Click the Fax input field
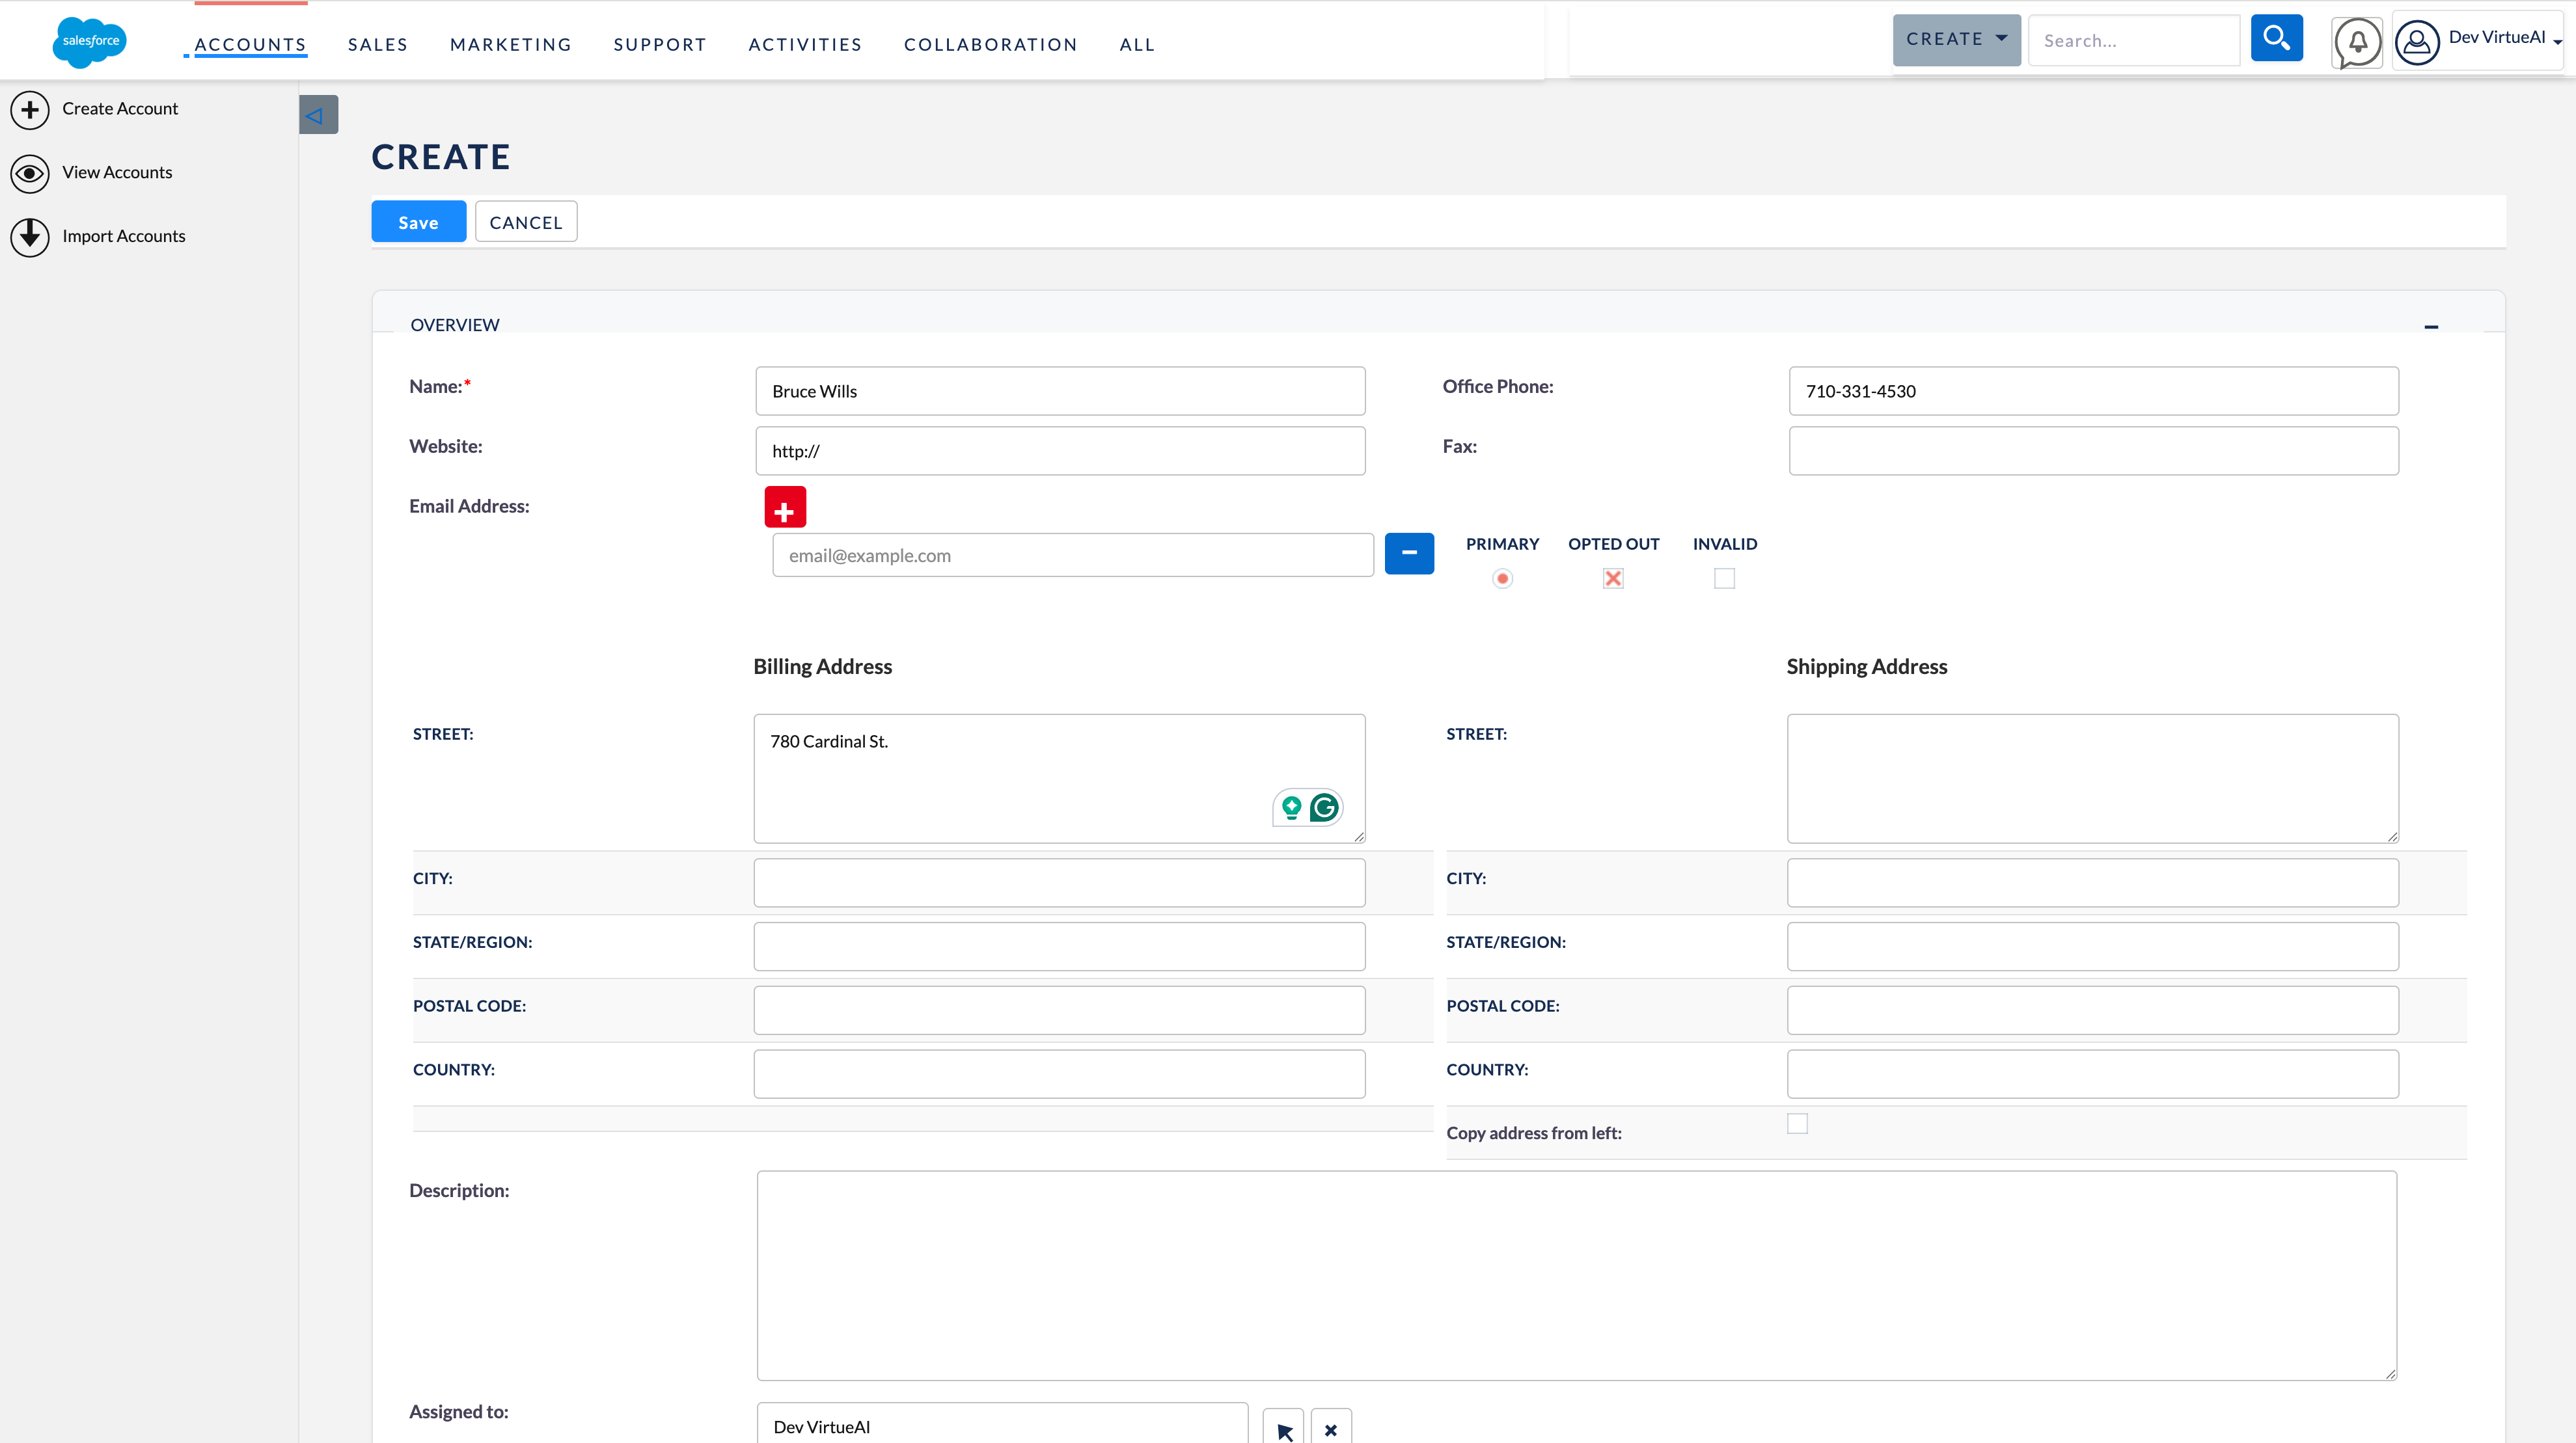This screenshot has width=2576, height=1443. [2093, 451]
